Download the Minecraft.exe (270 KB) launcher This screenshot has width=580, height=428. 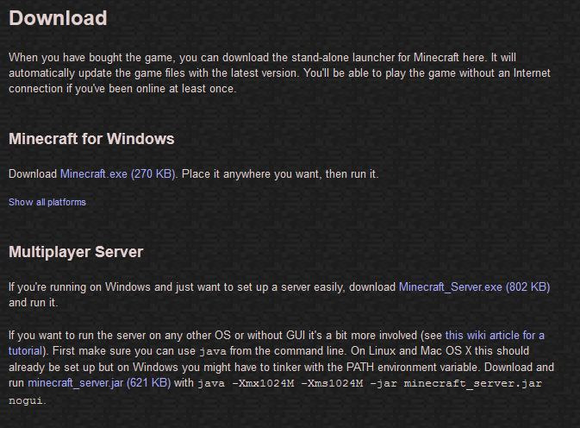click(118, 173)
